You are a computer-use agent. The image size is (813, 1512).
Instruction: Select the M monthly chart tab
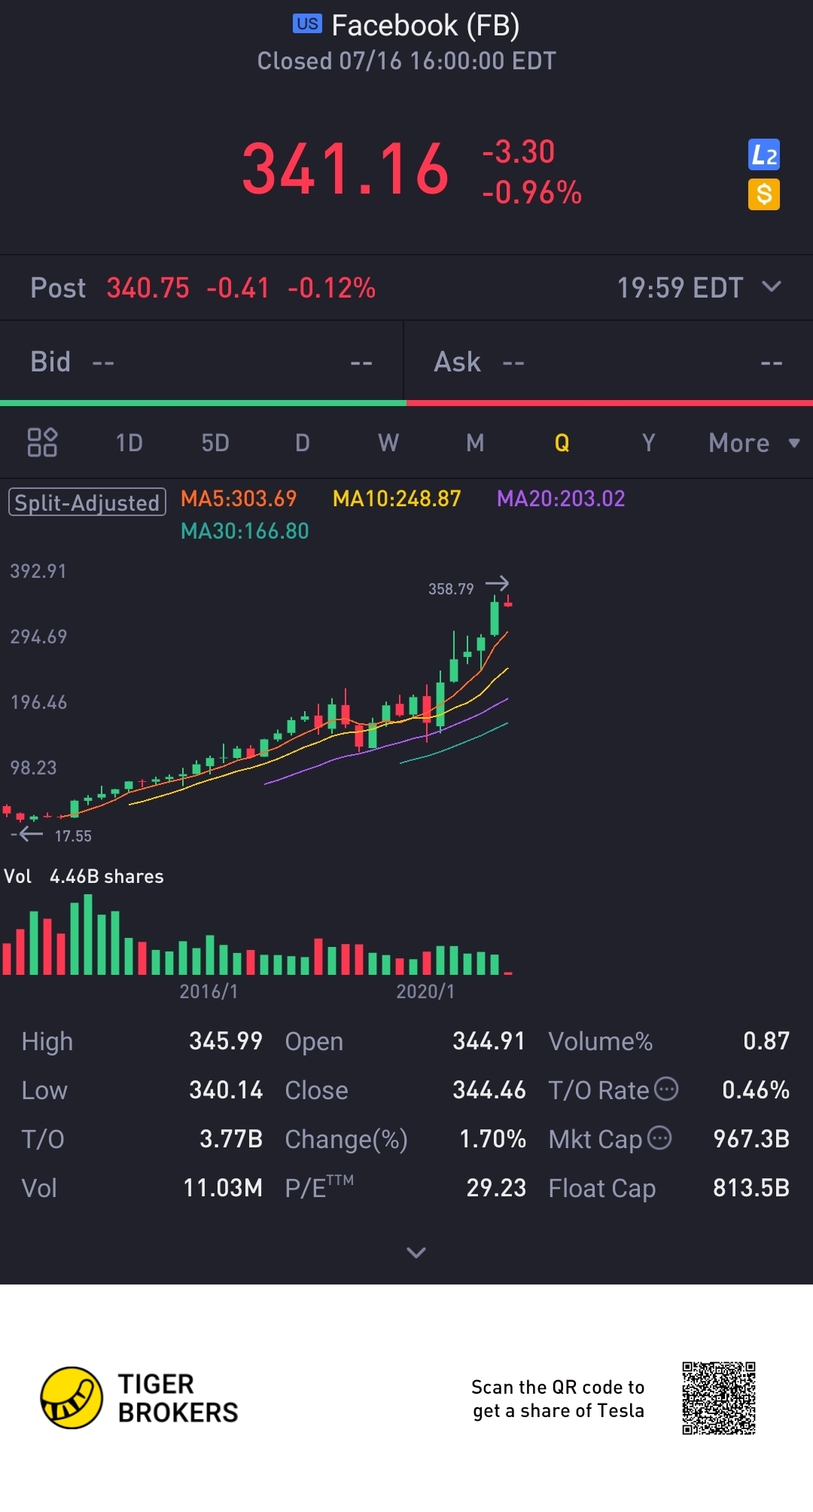point(475,443)
